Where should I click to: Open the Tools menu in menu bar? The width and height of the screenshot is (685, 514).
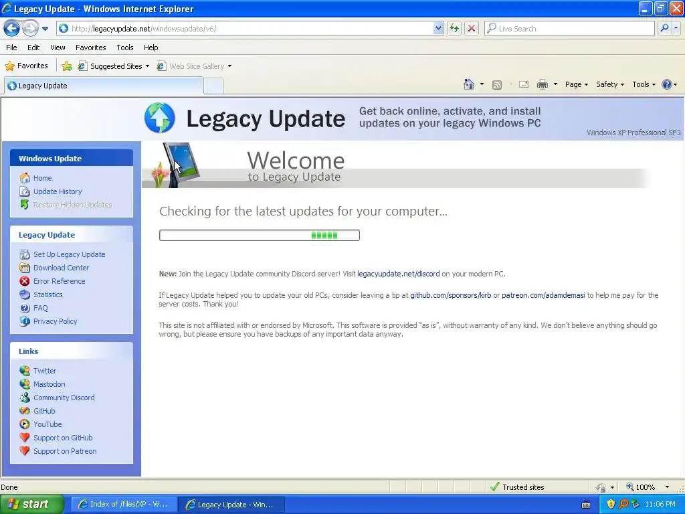[x=125, y=48]
